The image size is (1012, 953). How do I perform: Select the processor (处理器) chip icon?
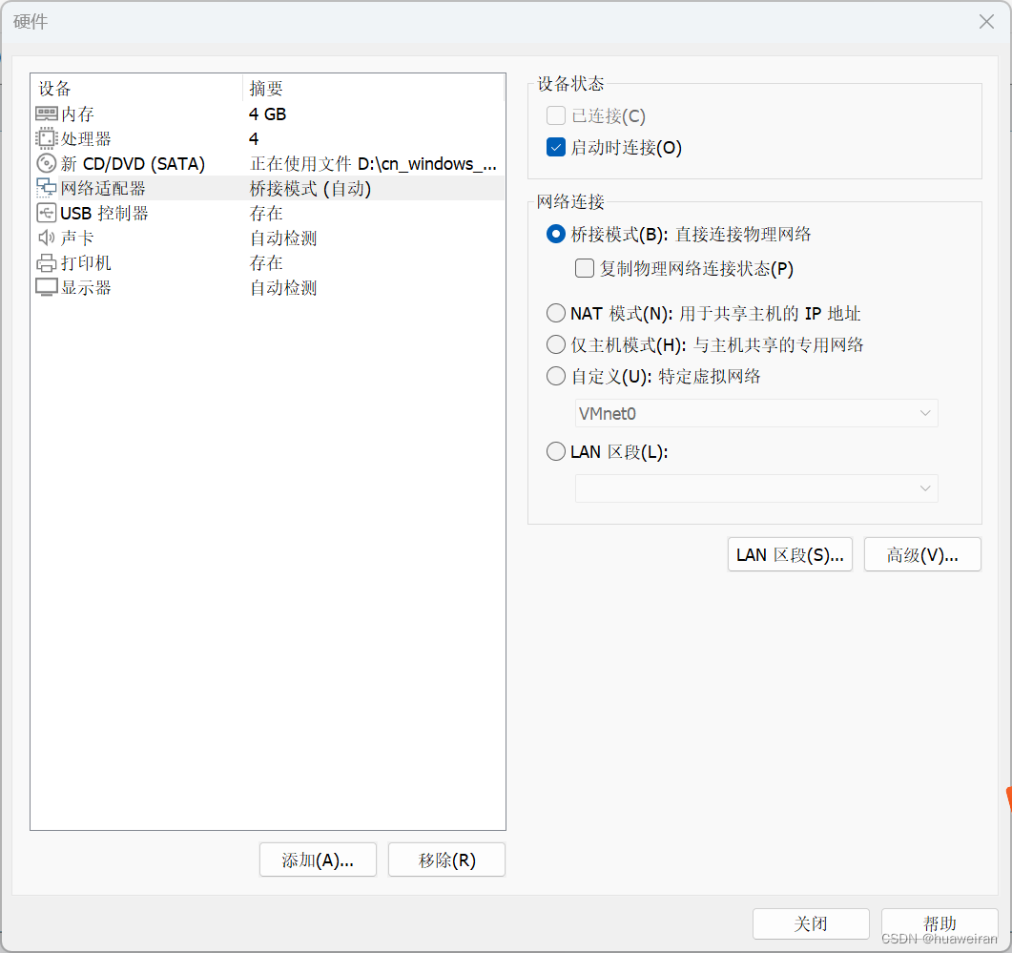(47, 139)
